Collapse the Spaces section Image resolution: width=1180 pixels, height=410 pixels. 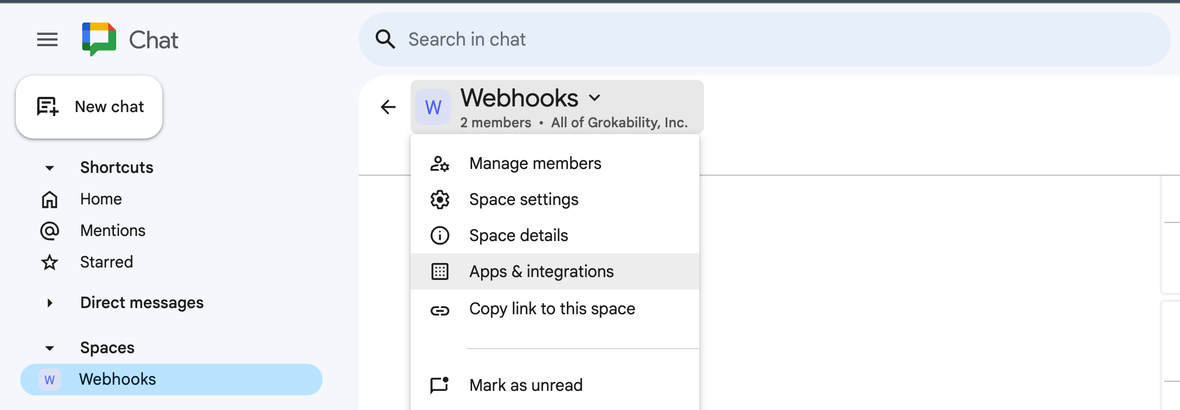[50, 348]
